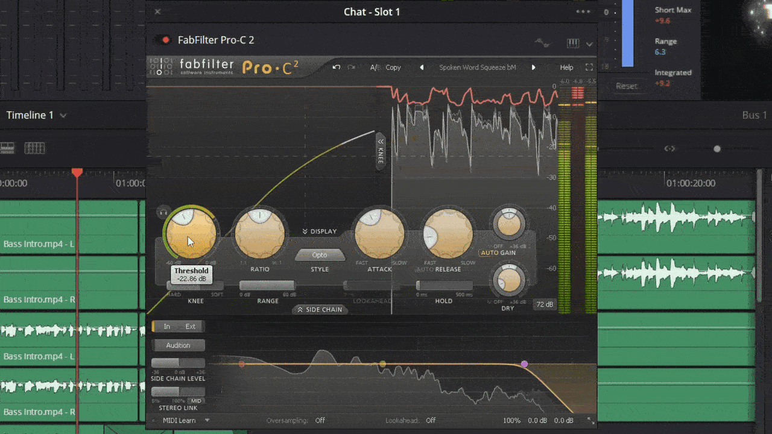
Task: Click the 100% mix value in bottom bar
Action: click(x=511, y=420)
